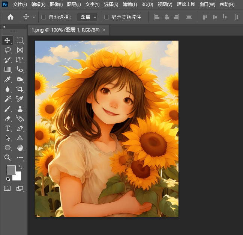Select the Rectangular Marquee tool
This screenshot has height=235, width=243.
[x=20, y=40]
